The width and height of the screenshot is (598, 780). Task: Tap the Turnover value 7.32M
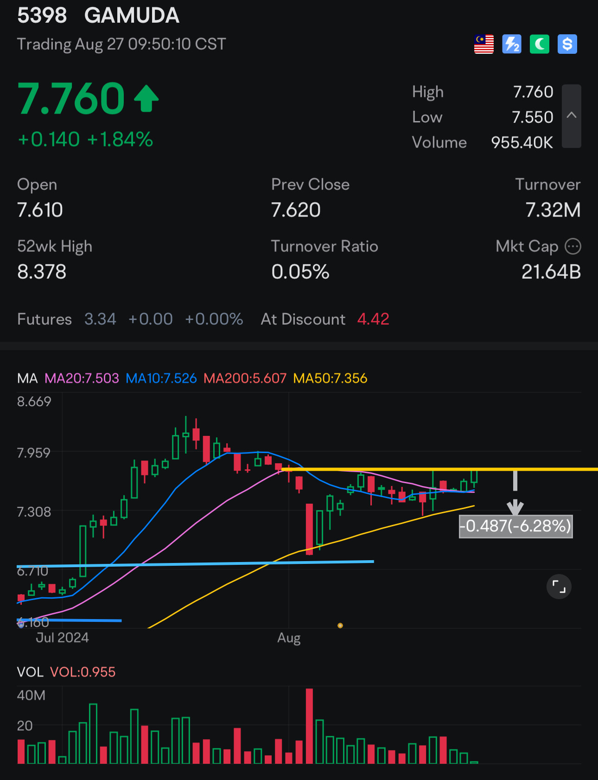553,210
